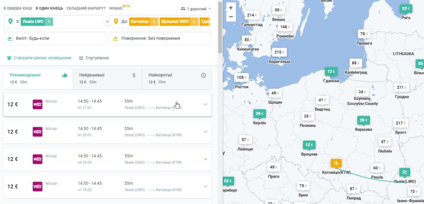Open Сортування options
This screenshot has height=204, width=424.
point(94,58)
